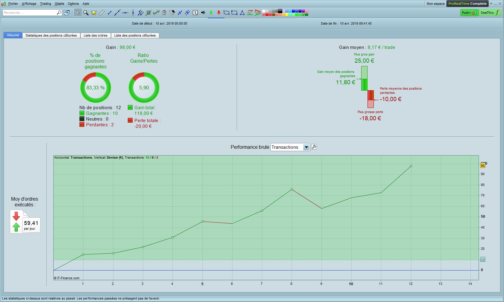Click the trash bin delete objects icon

[x=164, y=13]
